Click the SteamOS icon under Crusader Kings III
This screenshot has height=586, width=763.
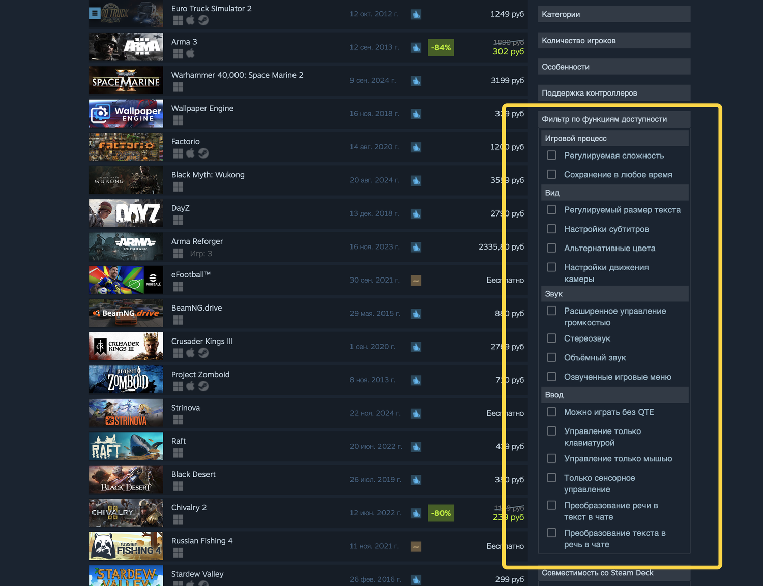(x=203, y=353)
